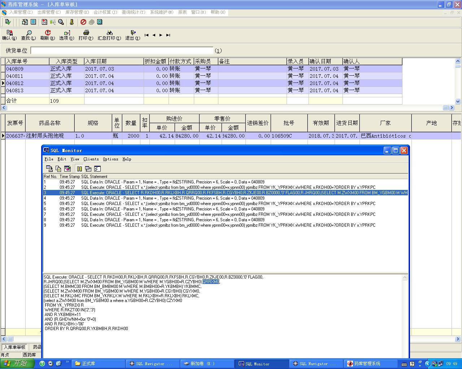Click the copy icon in SQL Monitor toolbar

pos(58,169)
